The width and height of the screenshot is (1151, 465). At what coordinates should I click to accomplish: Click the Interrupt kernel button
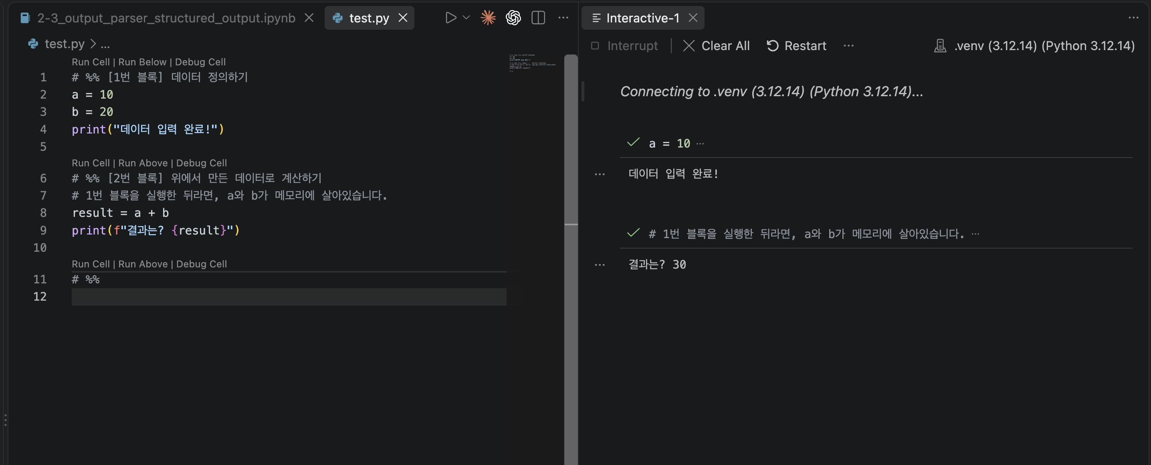(x=625, y=46)
